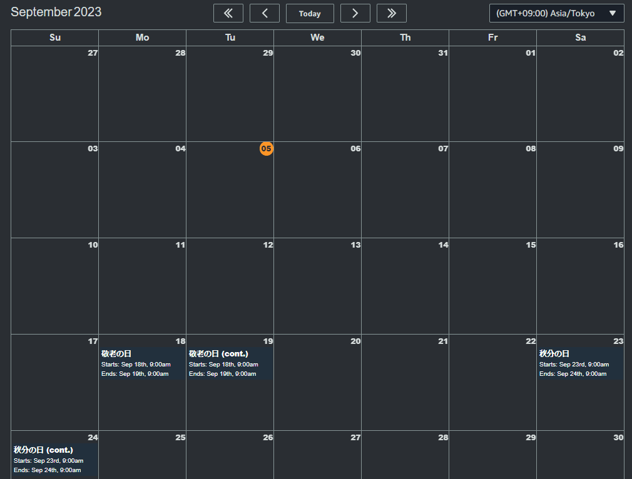The image size is (632, 479).
Task: Select day number 26
Action: (268, 438)
